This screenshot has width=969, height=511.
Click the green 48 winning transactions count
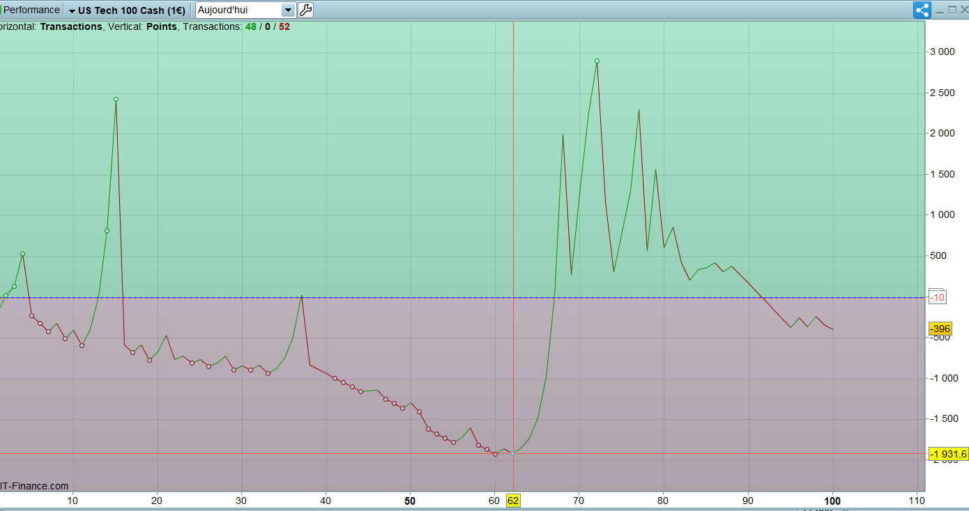251,26
